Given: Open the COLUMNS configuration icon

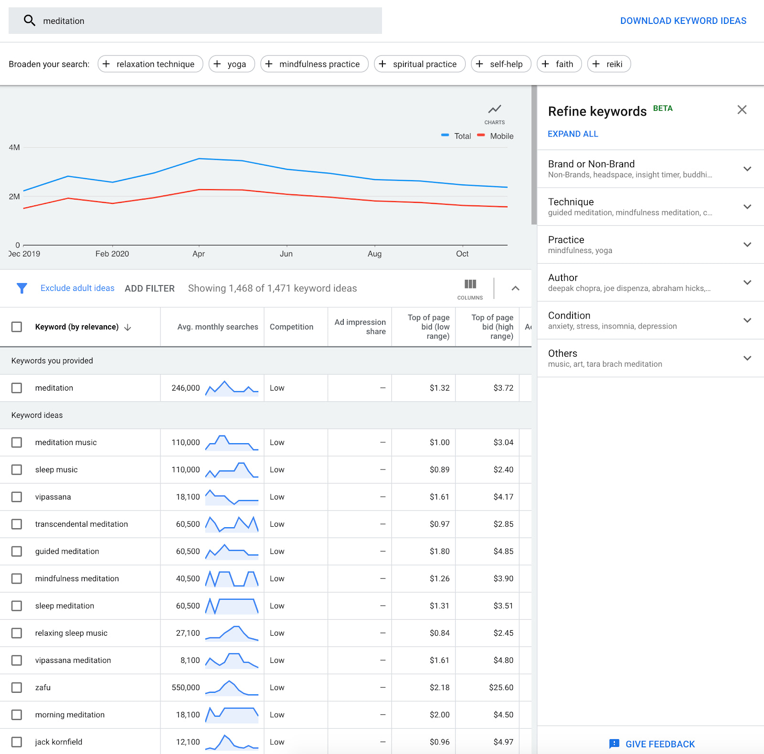Looking at the screenshot, I should (x=470, y=285).
